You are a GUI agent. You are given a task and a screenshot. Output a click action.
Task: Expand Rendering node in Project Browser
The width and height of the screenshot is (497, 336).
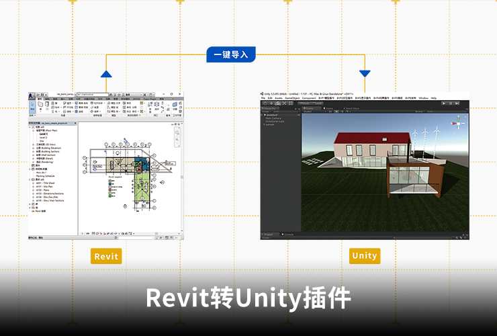[x=34, y=162]
